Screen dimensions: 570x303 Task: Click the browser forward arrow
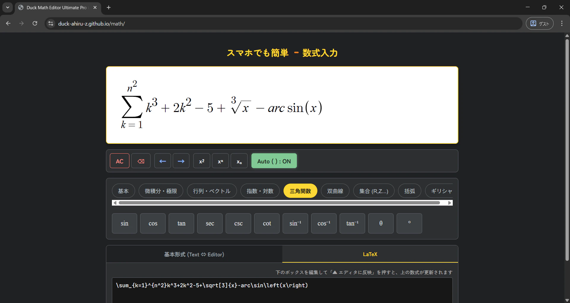tap(21, 23)
